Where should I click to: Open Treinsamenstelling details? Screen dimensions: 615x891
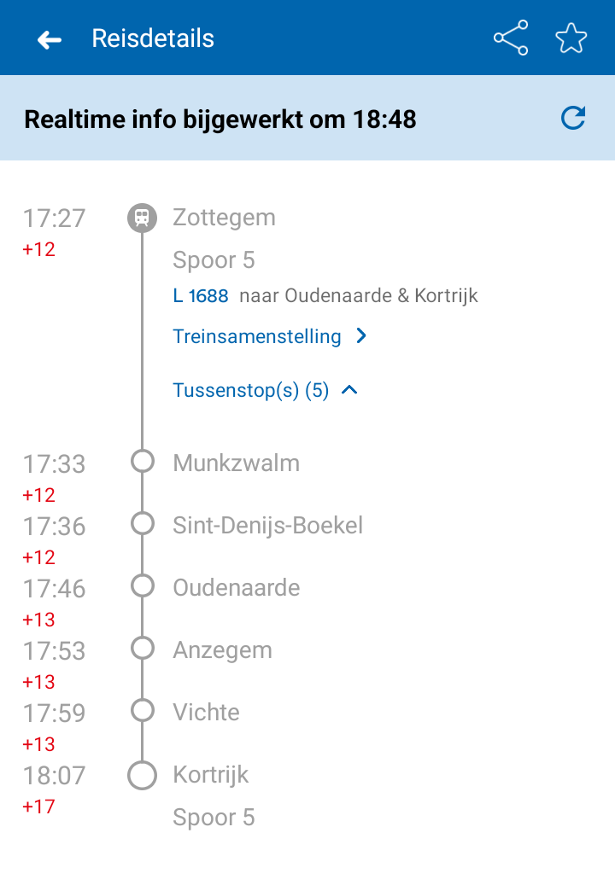257,336
